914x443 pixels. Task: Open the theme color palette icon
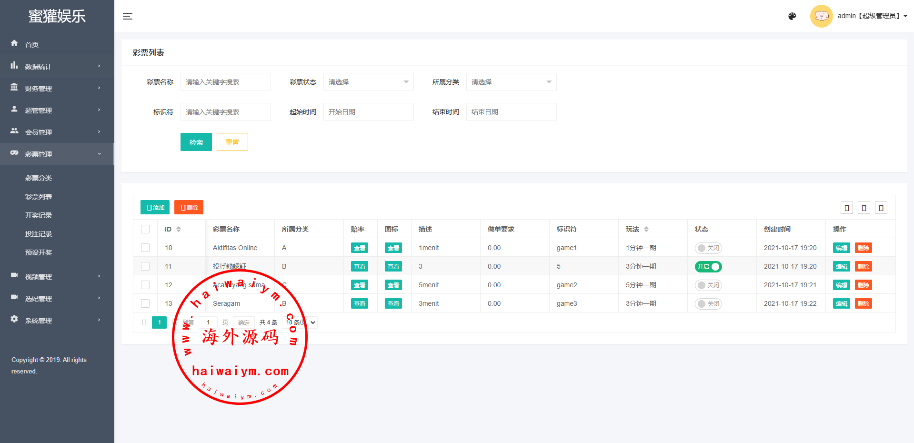[792, 16]
